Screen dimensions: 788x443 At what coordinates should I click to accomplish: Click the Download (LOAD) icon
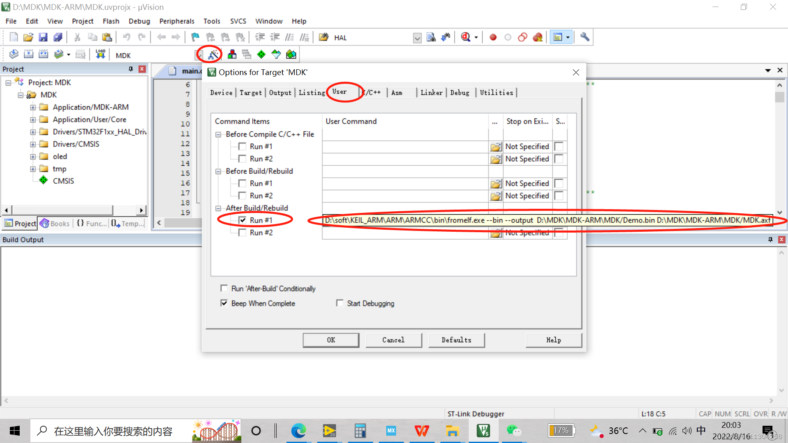[x=100, y=55]
